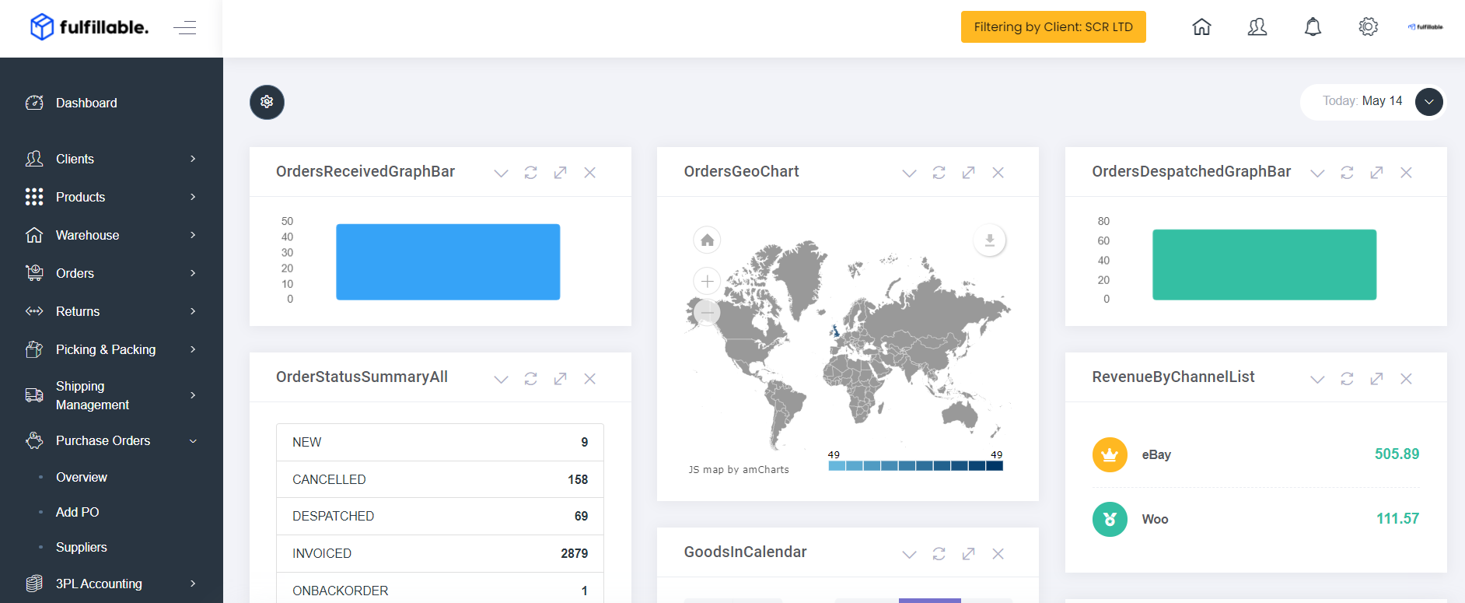Open the notifications bell icon
The width and height of the screenshot is (1465, 603).
[1313, 27]
